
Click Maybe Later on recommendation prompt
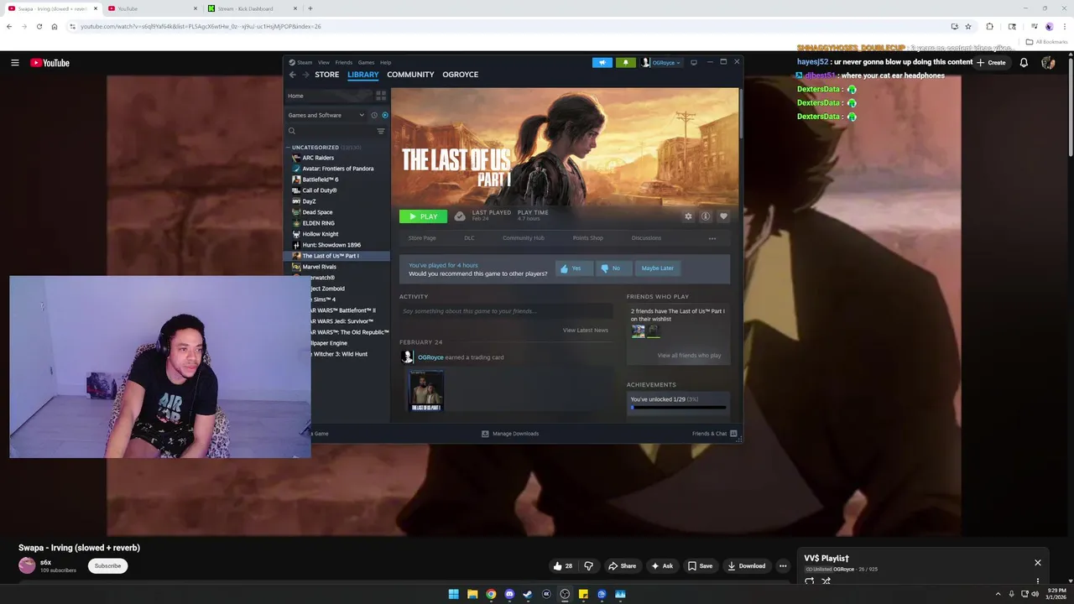[x=657, y=268]
